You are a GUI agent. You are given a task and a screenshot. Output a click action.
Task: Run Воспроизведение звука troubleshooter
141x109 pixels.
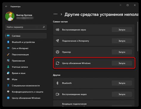122,30
